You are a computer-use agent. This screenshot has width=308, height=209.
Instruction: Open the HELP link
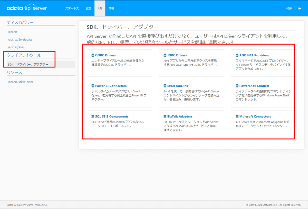(x=288, y=8)
